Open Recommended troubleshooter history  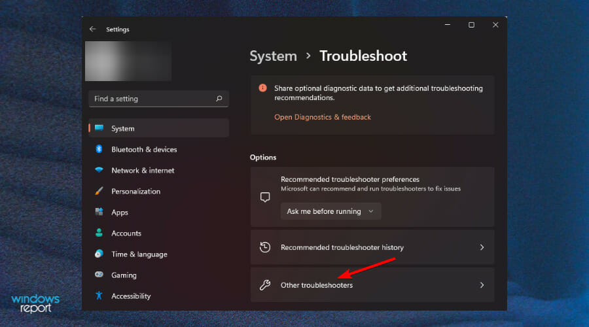[372, 247]
